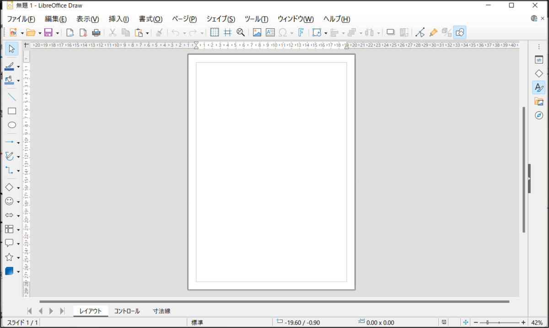Apply the fill color bucket swatch

[x=9, y=81]
